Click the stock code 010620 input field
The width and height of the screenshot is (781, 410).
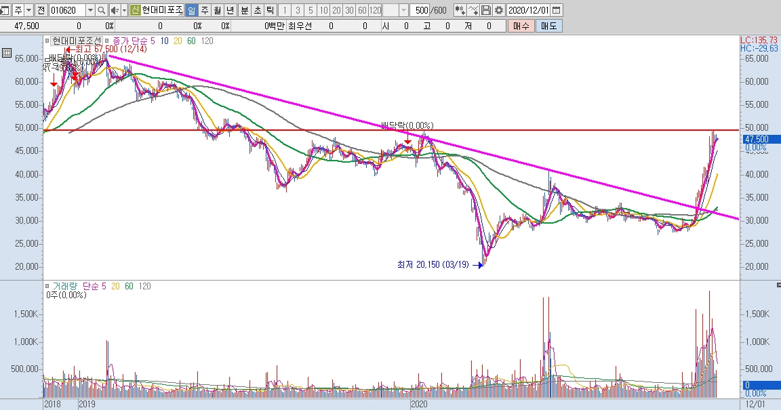point(67,10)
